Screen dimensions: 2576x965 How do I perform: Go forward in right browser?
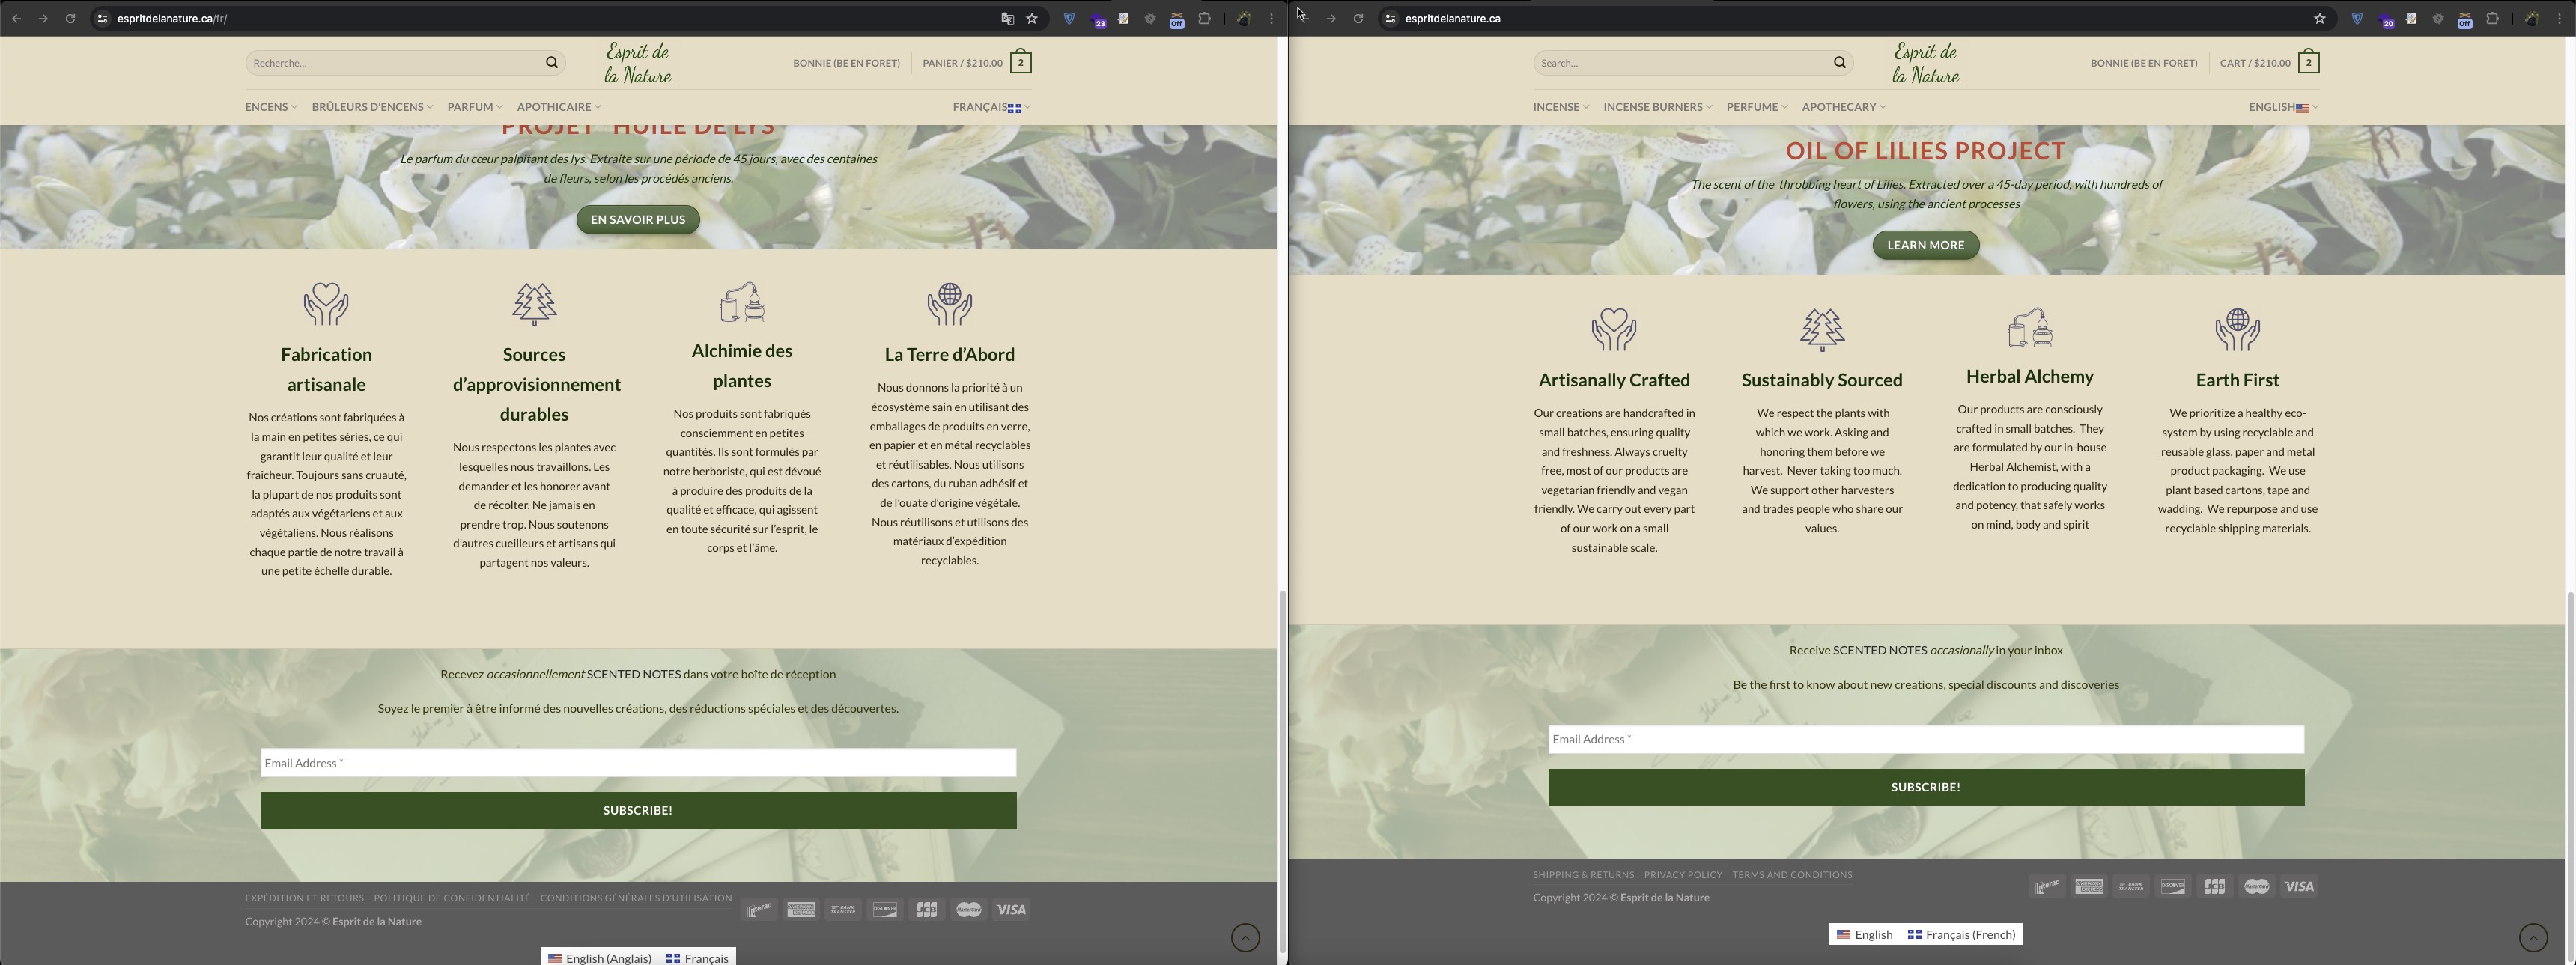1331,19
